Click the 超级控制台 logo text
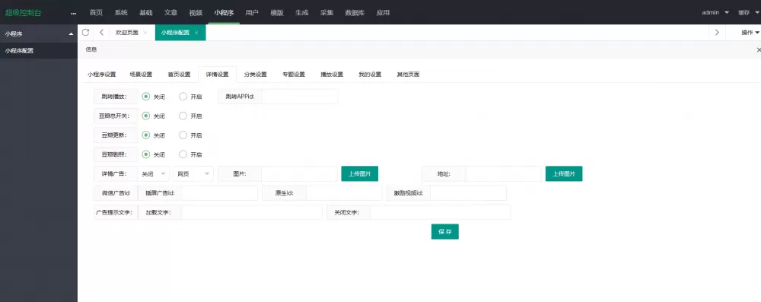The height and width of the screenshot is (302, 761). coord(24,13)
